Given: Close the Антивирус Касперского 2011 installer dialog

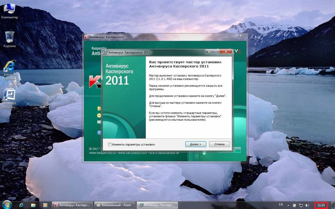Looking at the screenshot, I should [x=226, y=51].
